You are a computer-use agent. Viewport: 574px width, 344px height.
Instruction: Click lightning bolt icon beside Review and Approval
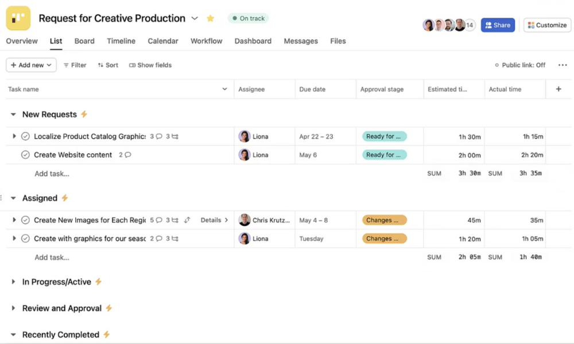click(109, 308)
